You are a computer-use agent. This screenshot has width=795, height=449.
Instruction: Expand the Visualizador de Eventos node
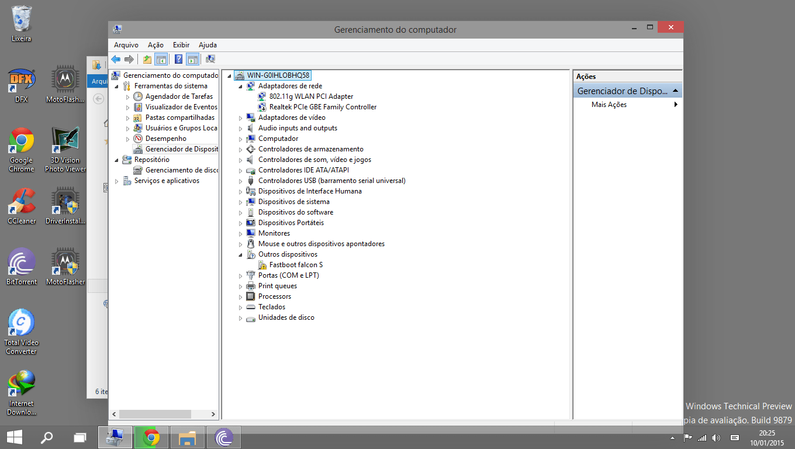(128, 107)
